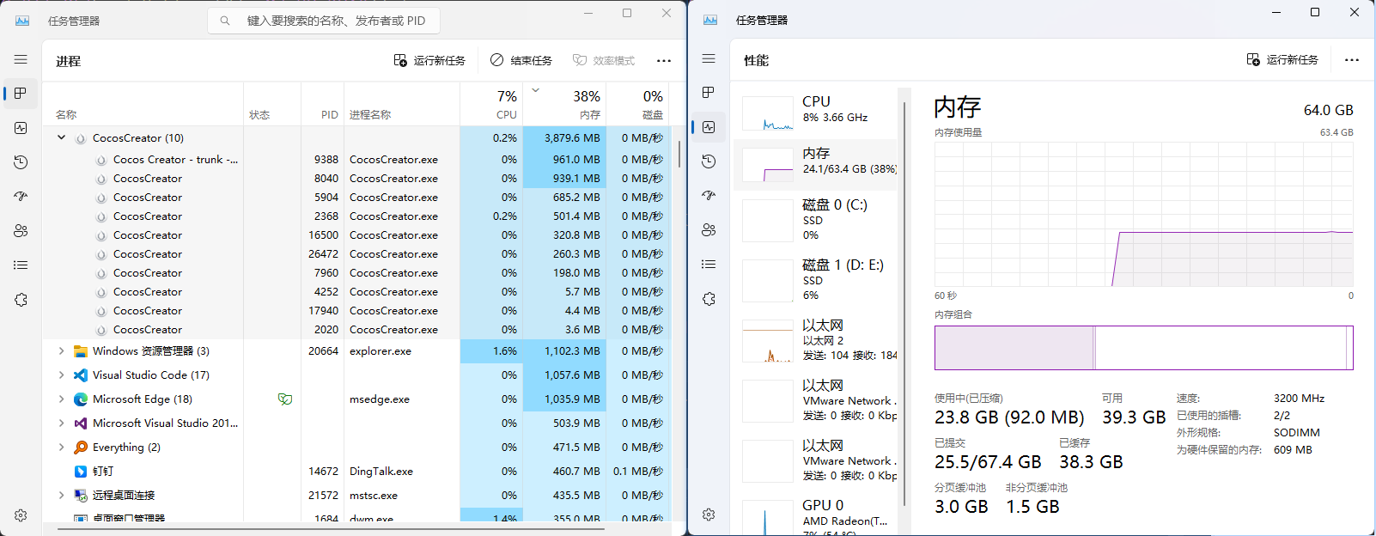Click 3,879.6 MB memory cell for CocosCreator
This screenshot has height=536, width=1376.
pos(564,137)
